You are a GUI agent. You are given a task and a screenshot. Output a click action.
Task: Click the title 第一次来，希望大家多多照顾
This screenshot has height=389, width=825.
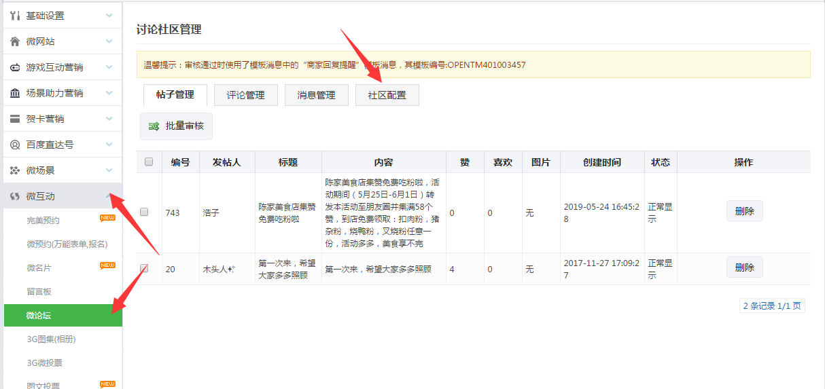point(287,269)
